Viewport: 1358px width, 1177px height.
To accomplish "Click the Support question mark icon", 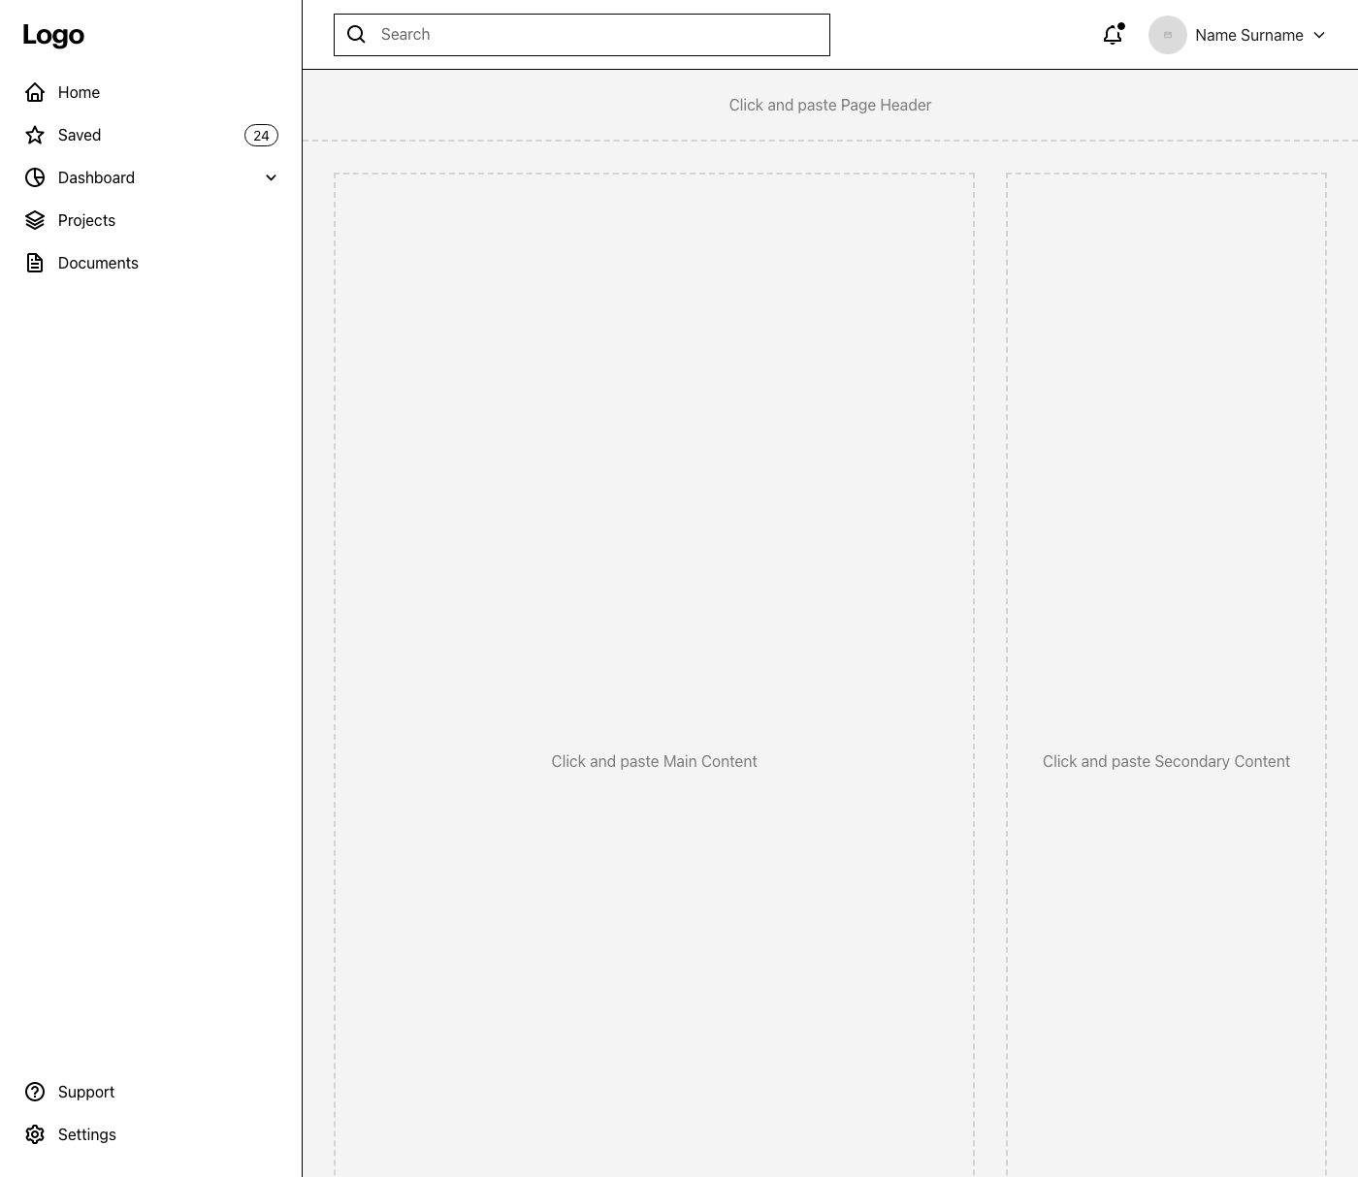I will pyautogui.click(x=35, y=1092).
